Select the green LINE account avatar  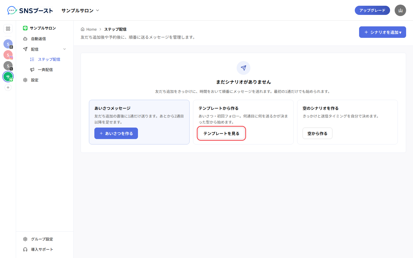coord(8,77)
